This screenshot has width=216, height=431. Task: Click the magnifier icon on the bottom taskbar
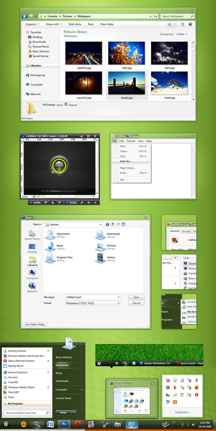[x=37, y=424]
